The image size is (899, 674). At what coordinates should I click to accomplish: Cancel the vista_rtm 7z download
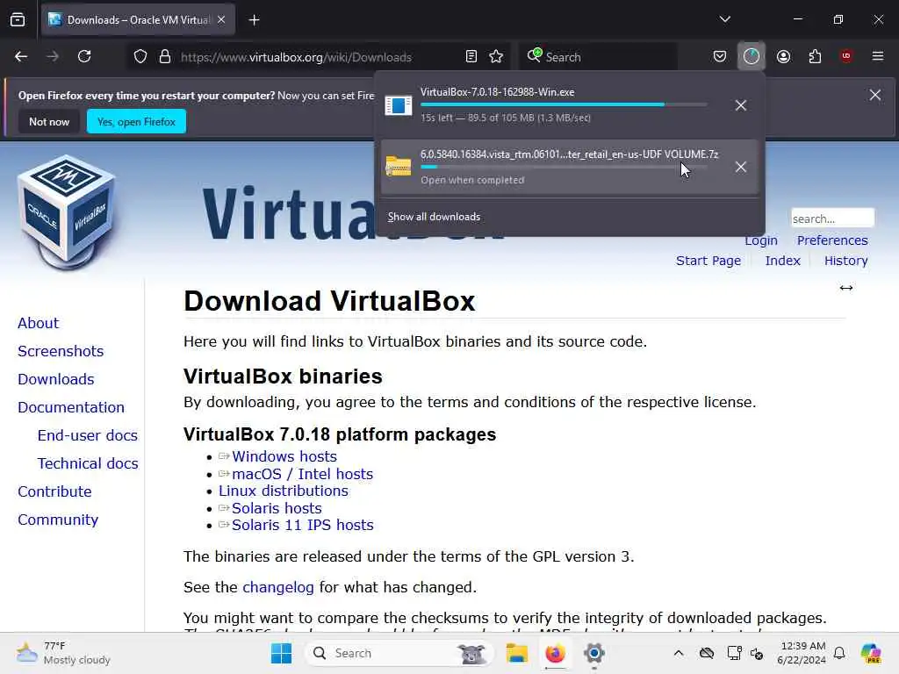(741, 167)
